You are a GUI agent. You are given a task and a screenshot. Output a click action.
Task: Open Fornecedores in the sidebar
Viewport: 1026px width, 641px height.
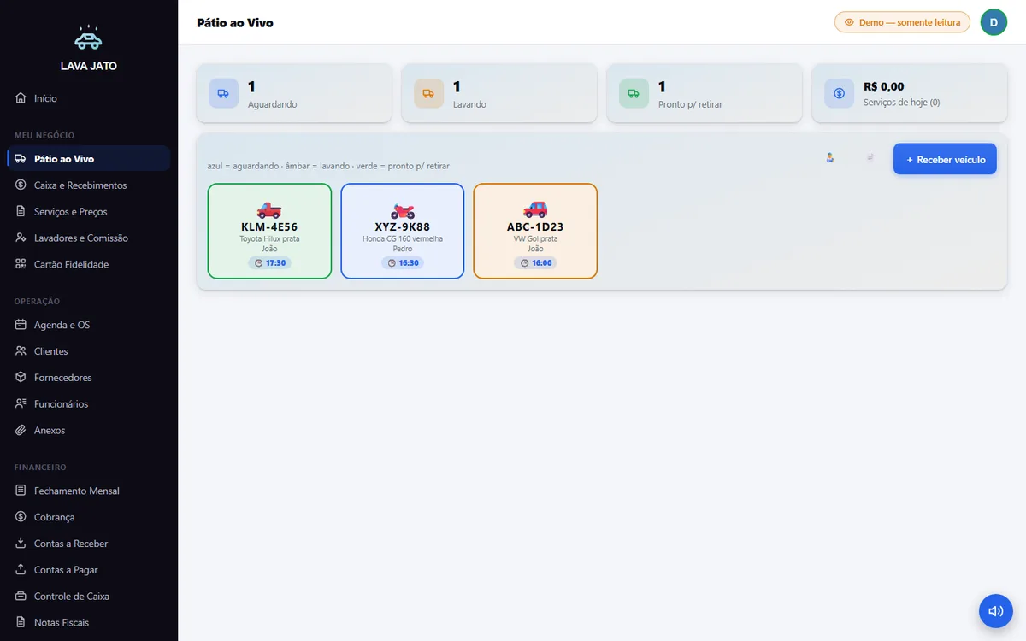coord(89,378)
